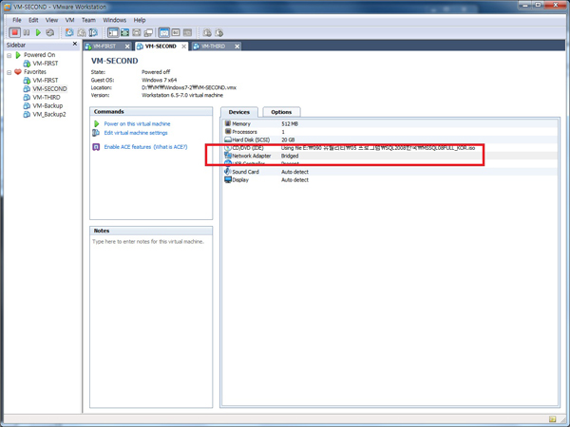Switch to the VM-THIRD tab
570x427 pixels.
coord(213,46)
